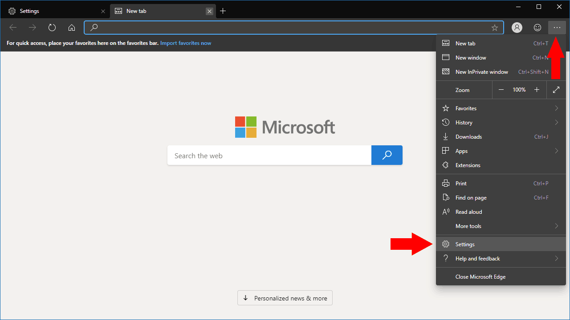
Task: Click the address bar field
Action: pos(294,28)
